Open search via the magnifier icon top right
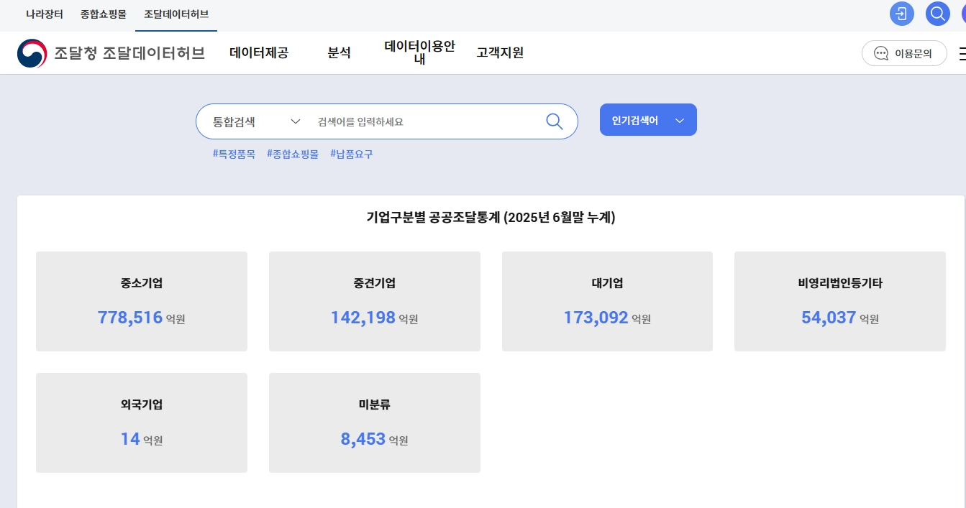 coord(937,14)
